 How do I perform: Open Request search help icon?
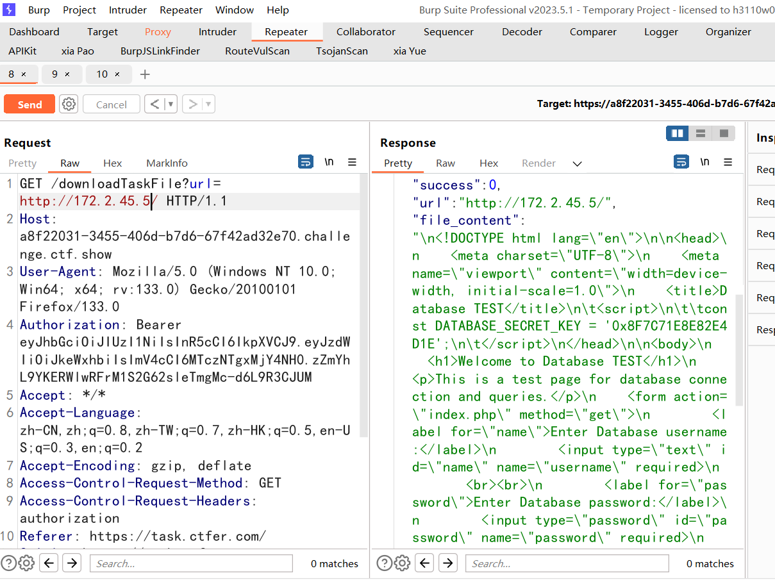pyautogui.click(x=8, y=563)
